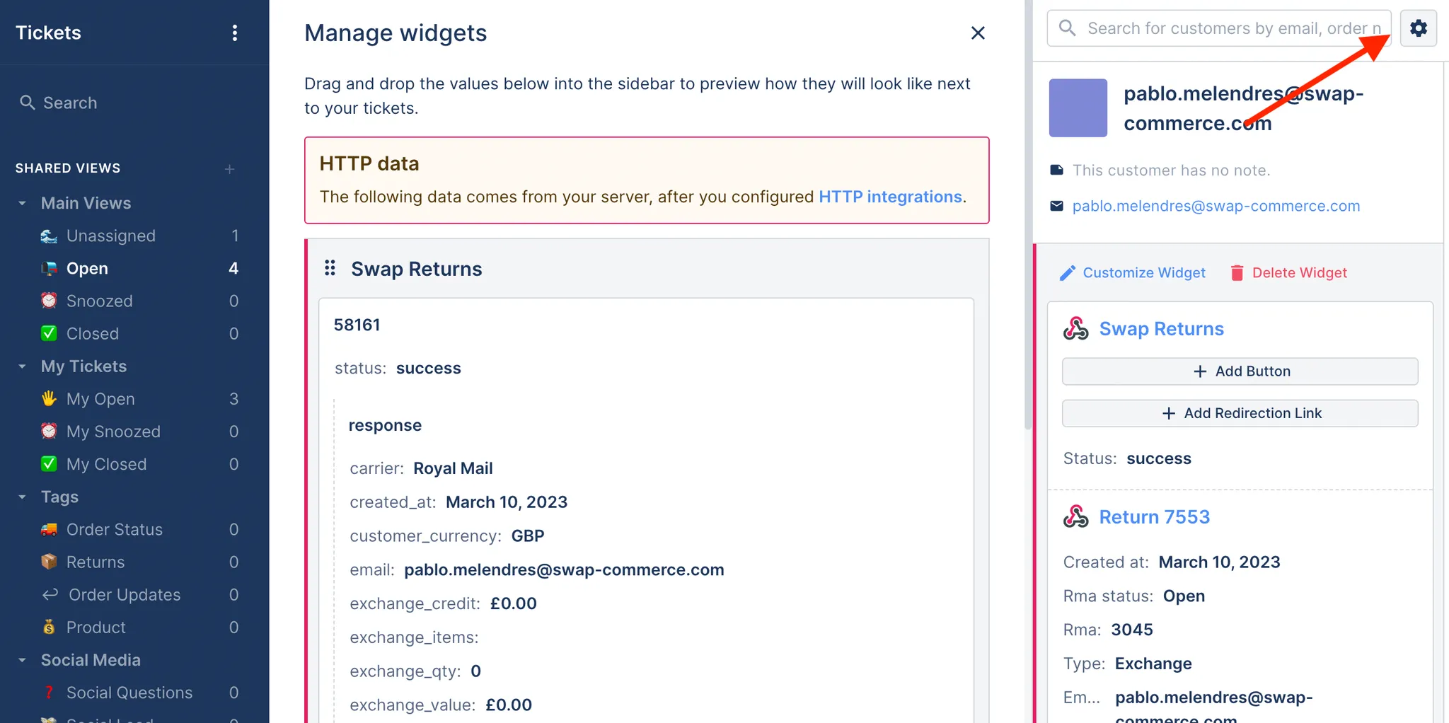Click the customer note icon
Image resolution: width=1449 pixels, height=723 pixels.
click(x=1056, y=170)
